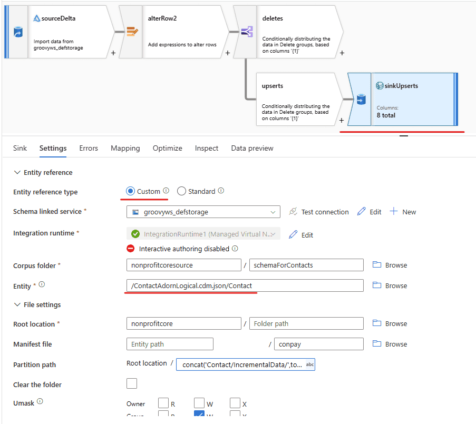Enable the Clear the folder checkbox

[x=132, y=383]
